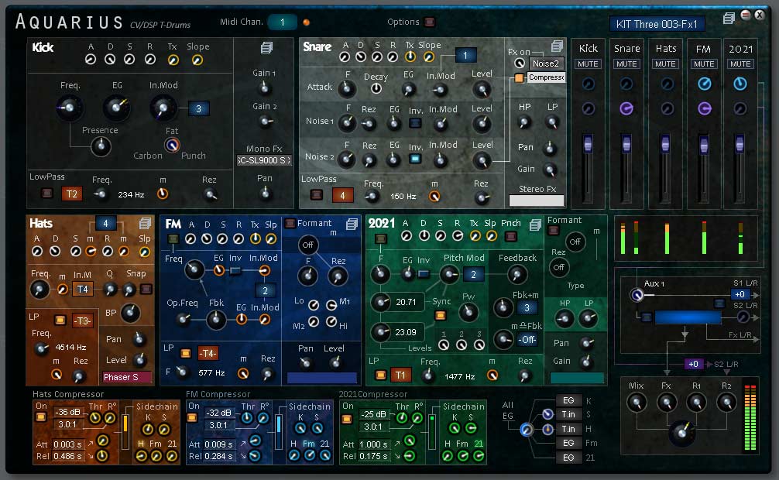Toggle the FM Compressor On switch
This screenshot has width=779, height=480.
tap(192, 418)
